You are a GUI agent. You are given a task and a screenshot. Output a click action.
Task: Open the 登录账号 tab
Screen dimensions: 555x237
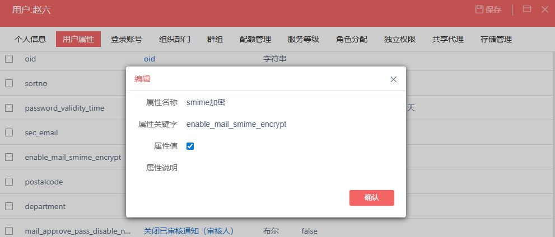127,39
